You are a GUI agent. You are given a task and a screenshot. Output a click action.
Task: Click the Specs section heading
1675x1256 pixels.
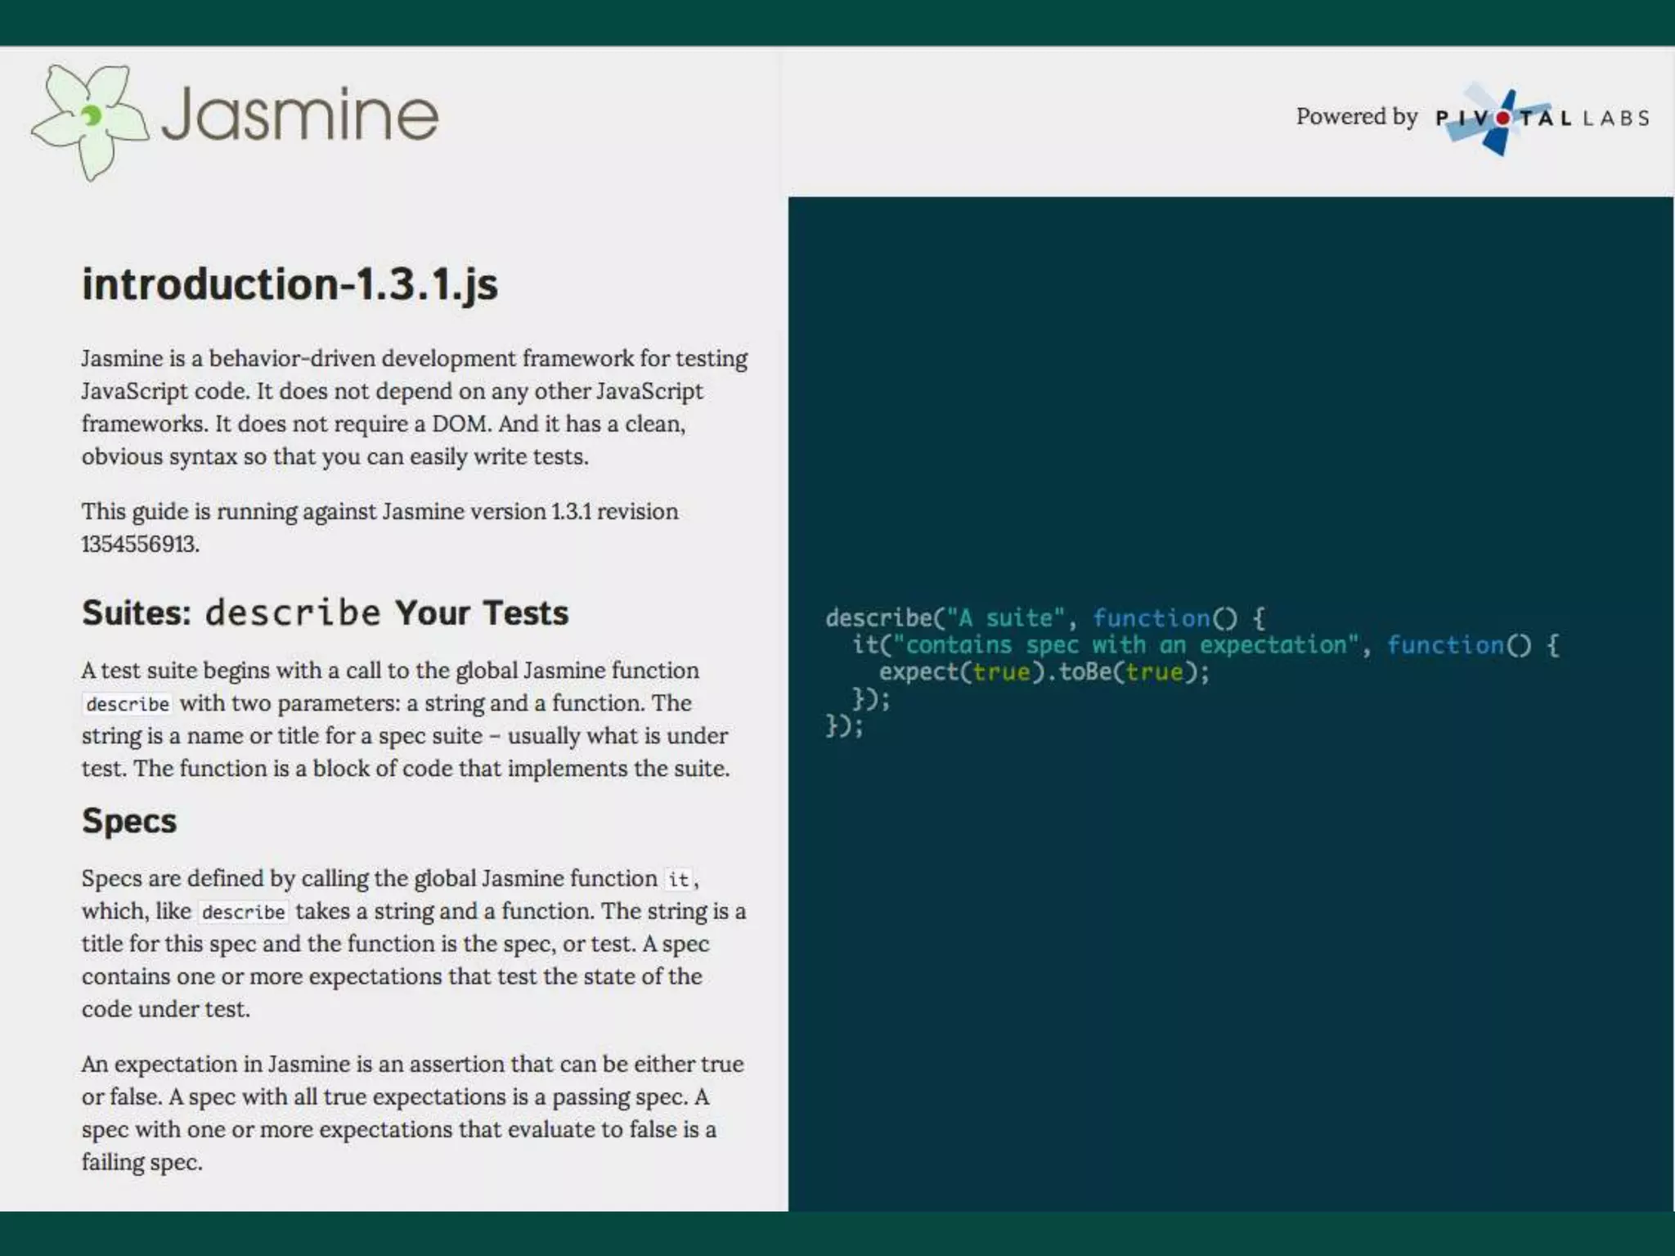pyautogui.click(x=129, y=821)
